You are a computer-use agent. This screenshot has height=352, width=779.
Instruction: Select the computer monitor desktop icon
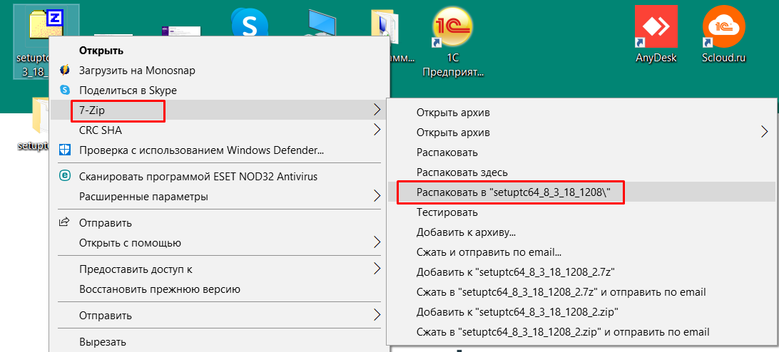(323, 24)
